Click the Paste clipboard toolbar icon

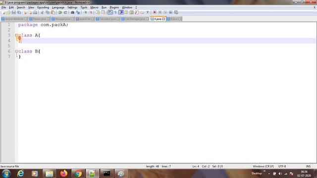[53, 12]
